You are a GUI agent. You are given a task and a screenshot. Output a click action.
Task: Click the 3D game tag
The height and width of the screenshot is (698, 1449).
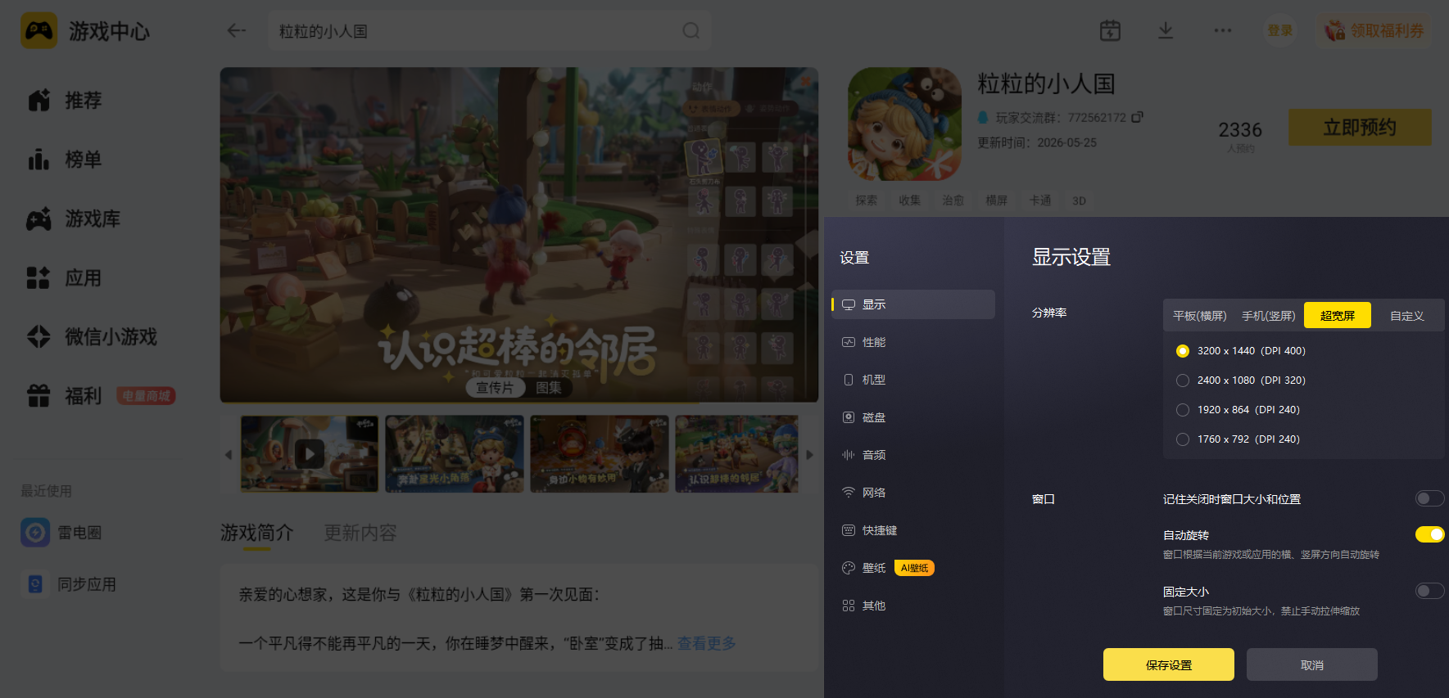coord(1080,200)
